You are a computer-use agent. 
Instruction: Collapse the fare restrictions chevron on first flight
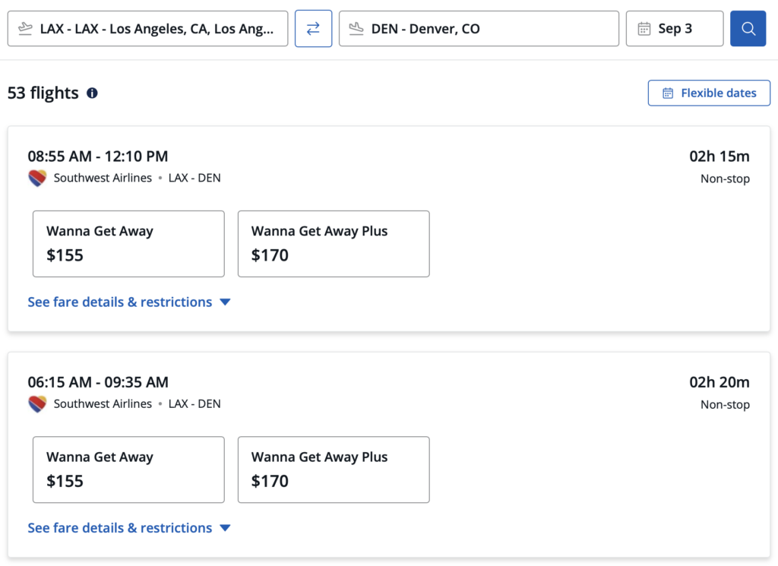click(225, 302)
